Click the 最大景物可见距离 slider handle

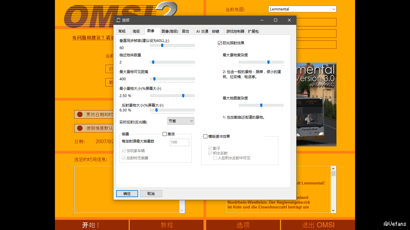coord(154,79)
